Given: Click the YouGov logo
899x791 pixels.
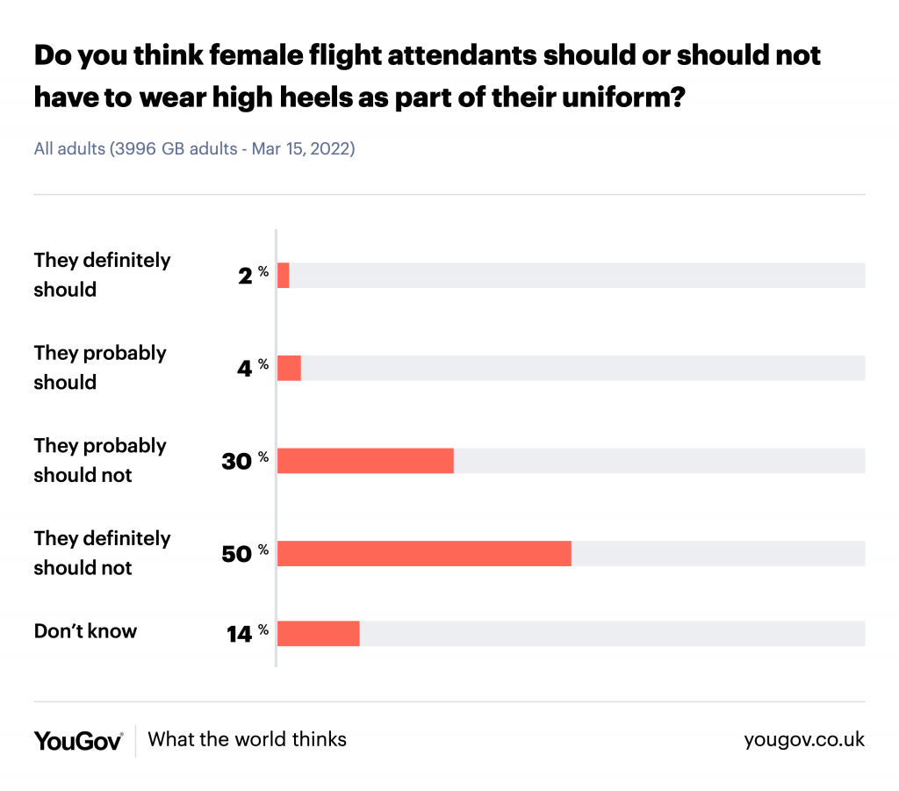Looking at the screenshot, I should pos(78,740).
